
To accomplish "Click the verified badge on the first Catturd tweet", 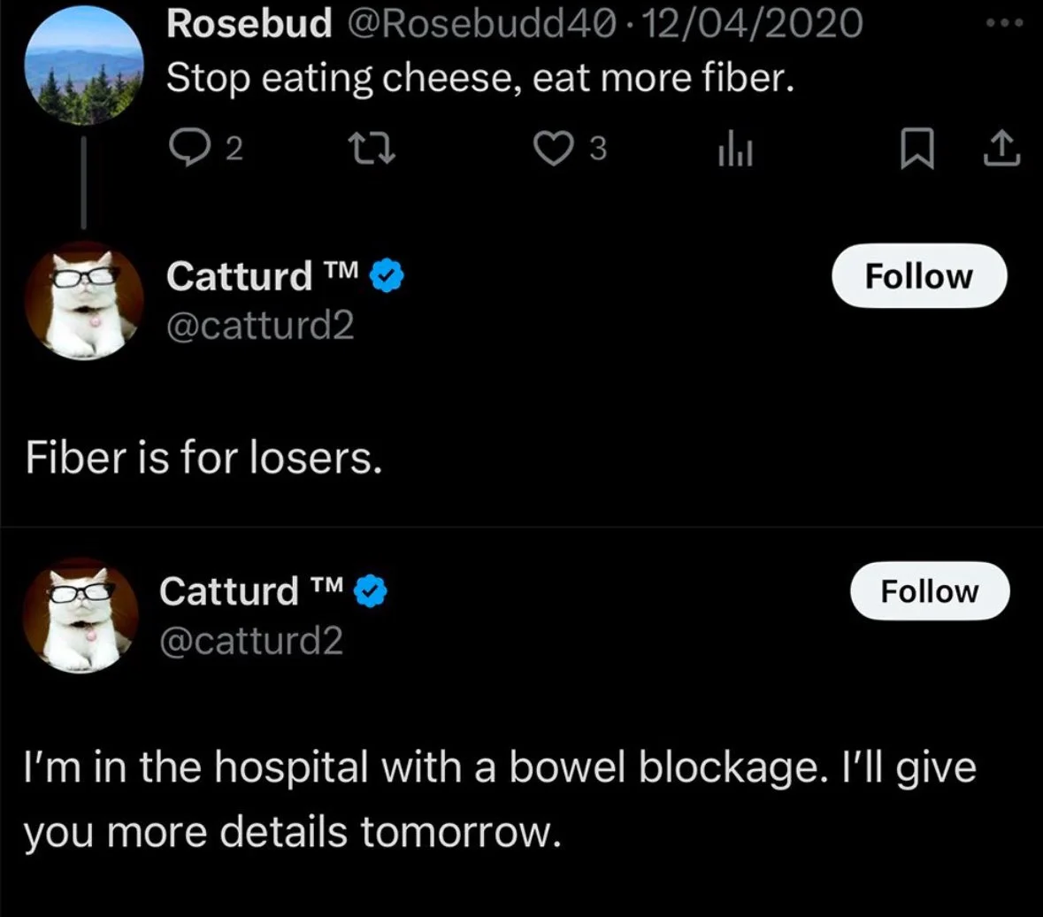I will [x=387, y=277].
